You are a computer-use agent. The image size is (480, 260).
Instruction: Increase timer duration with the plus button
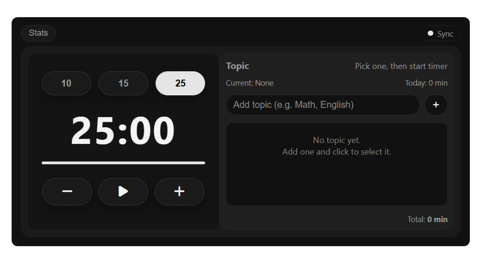[x=180, y=192]
